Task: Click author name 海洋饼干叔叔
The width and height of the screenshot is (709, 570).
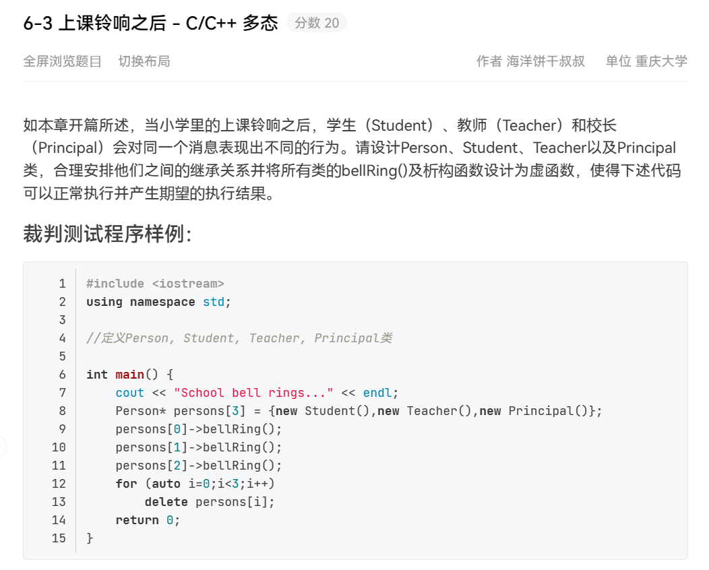Action: 545,61
